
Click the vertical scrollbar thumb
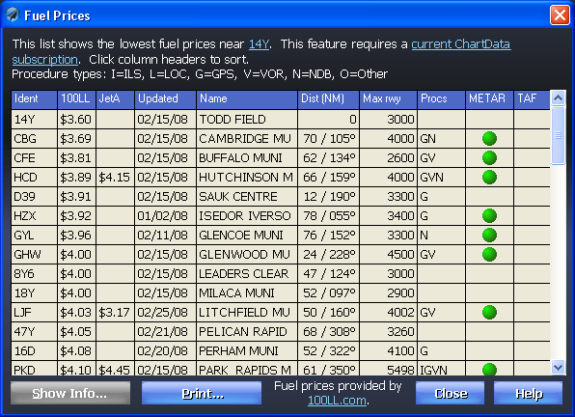(558, 135)
